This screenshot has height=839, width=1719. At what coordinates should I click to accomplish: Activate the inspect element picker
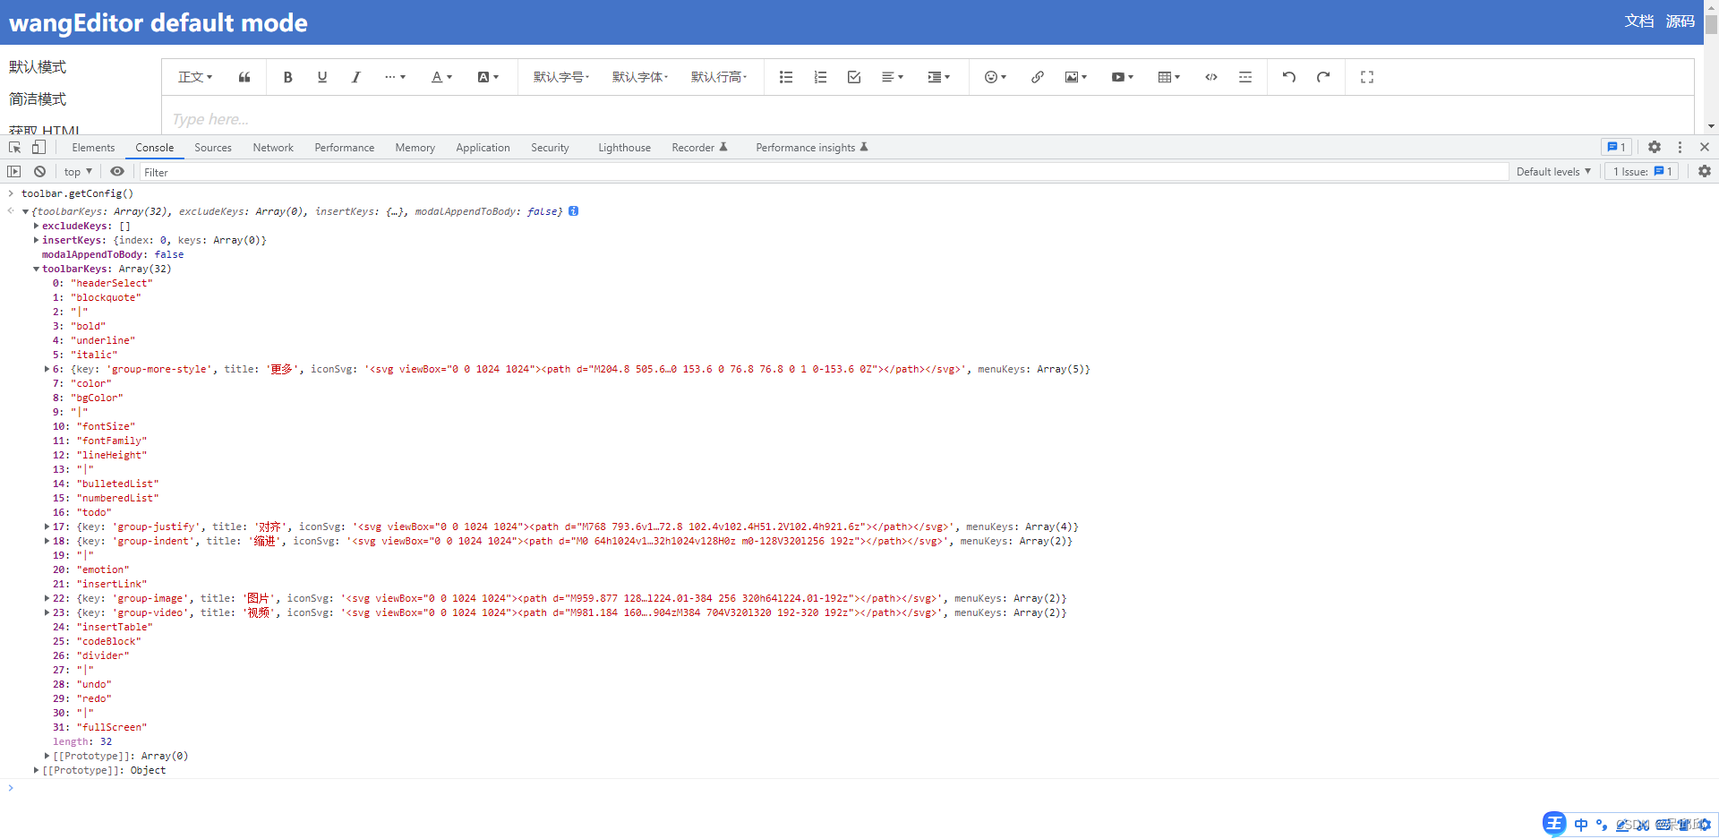15,148
